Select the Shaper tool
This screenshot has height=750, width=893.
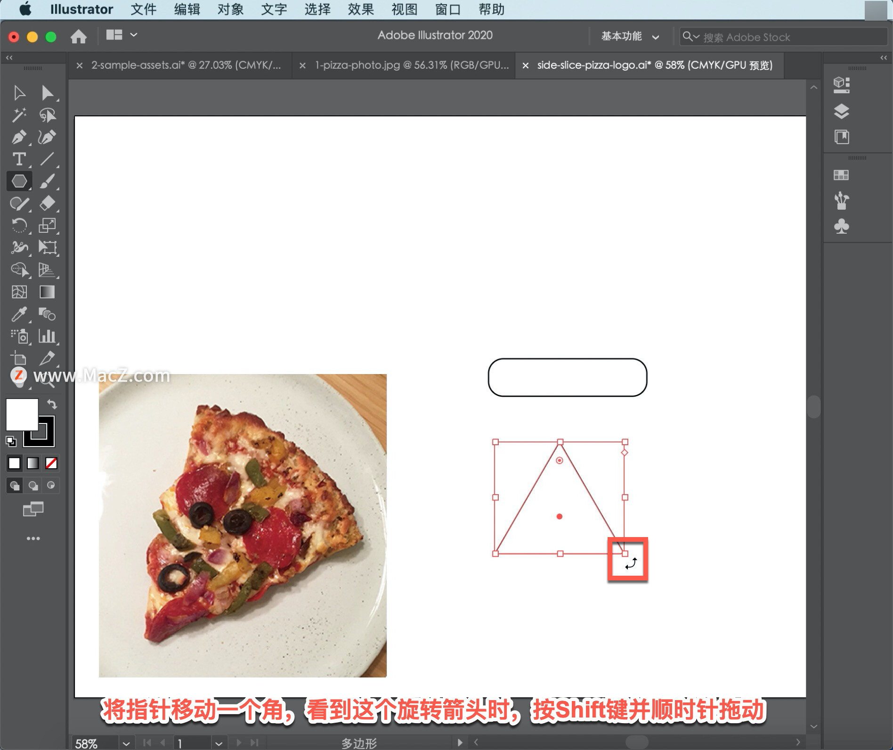point(19,203)
